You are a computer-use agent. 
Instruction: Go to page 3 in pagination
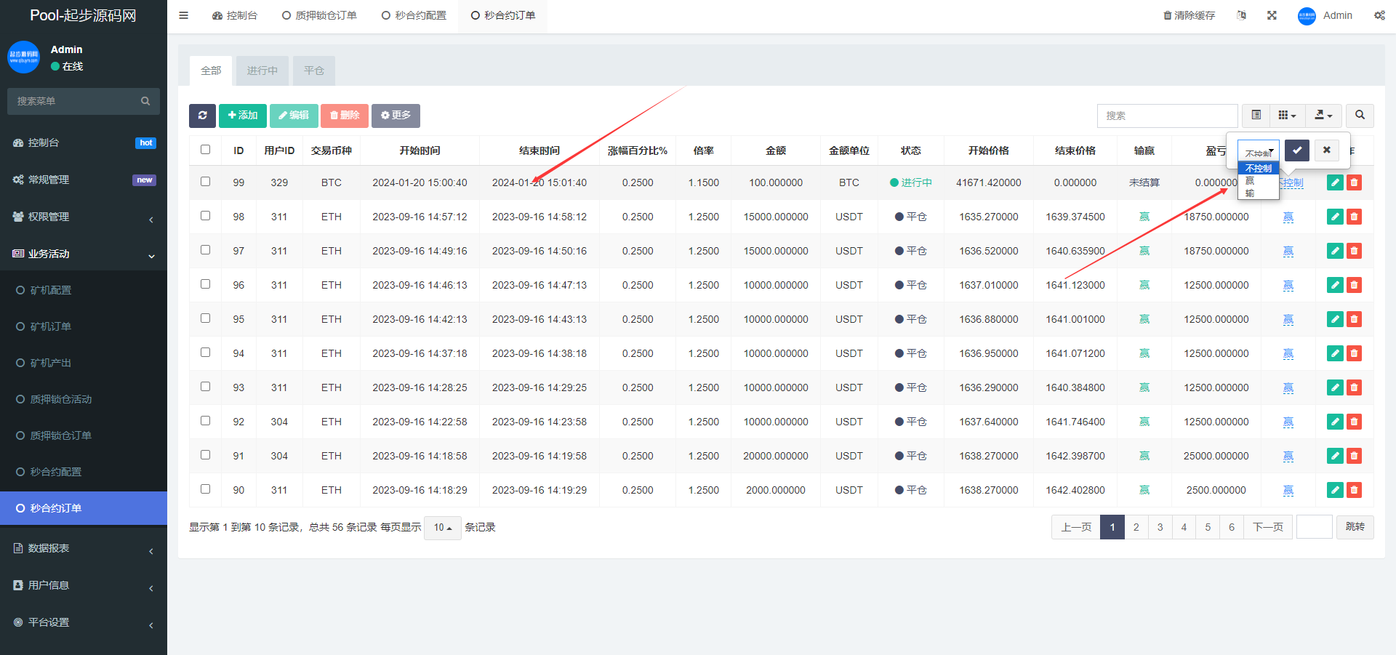[x=1160, y=527]
